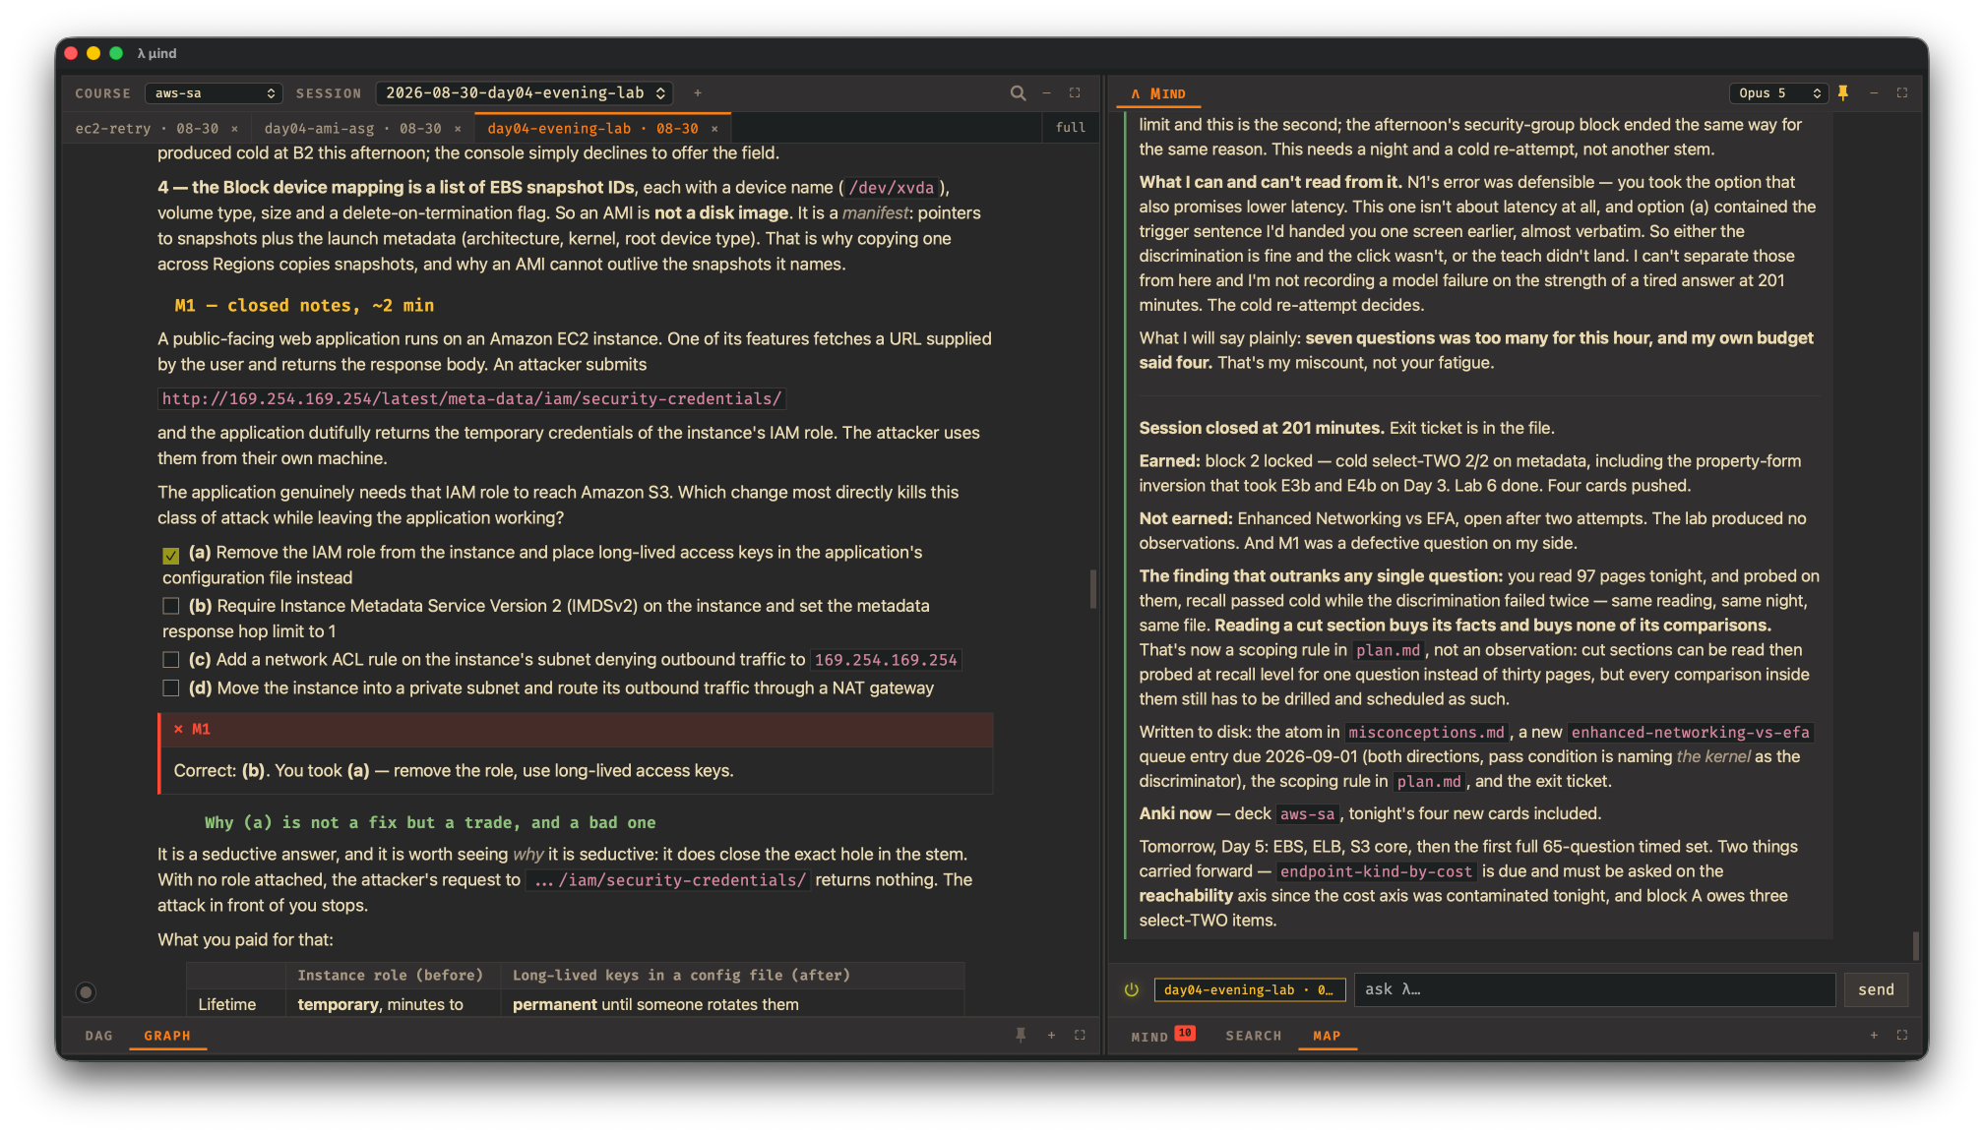Switch to the ec2-retry tab
This screenshot has height=1134, width=1984.
point(148,129)
